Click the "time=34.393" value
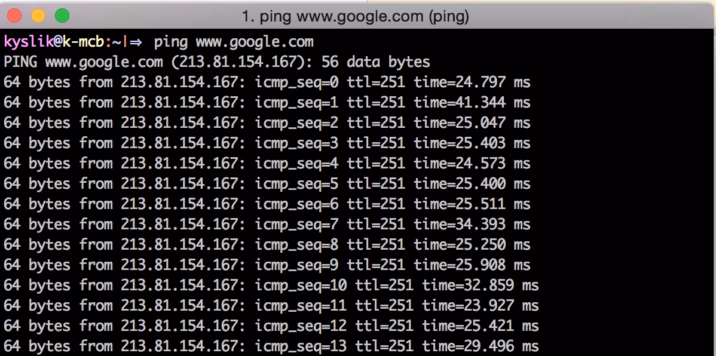This screenshot has width=716, height=356. coord(460,225)
